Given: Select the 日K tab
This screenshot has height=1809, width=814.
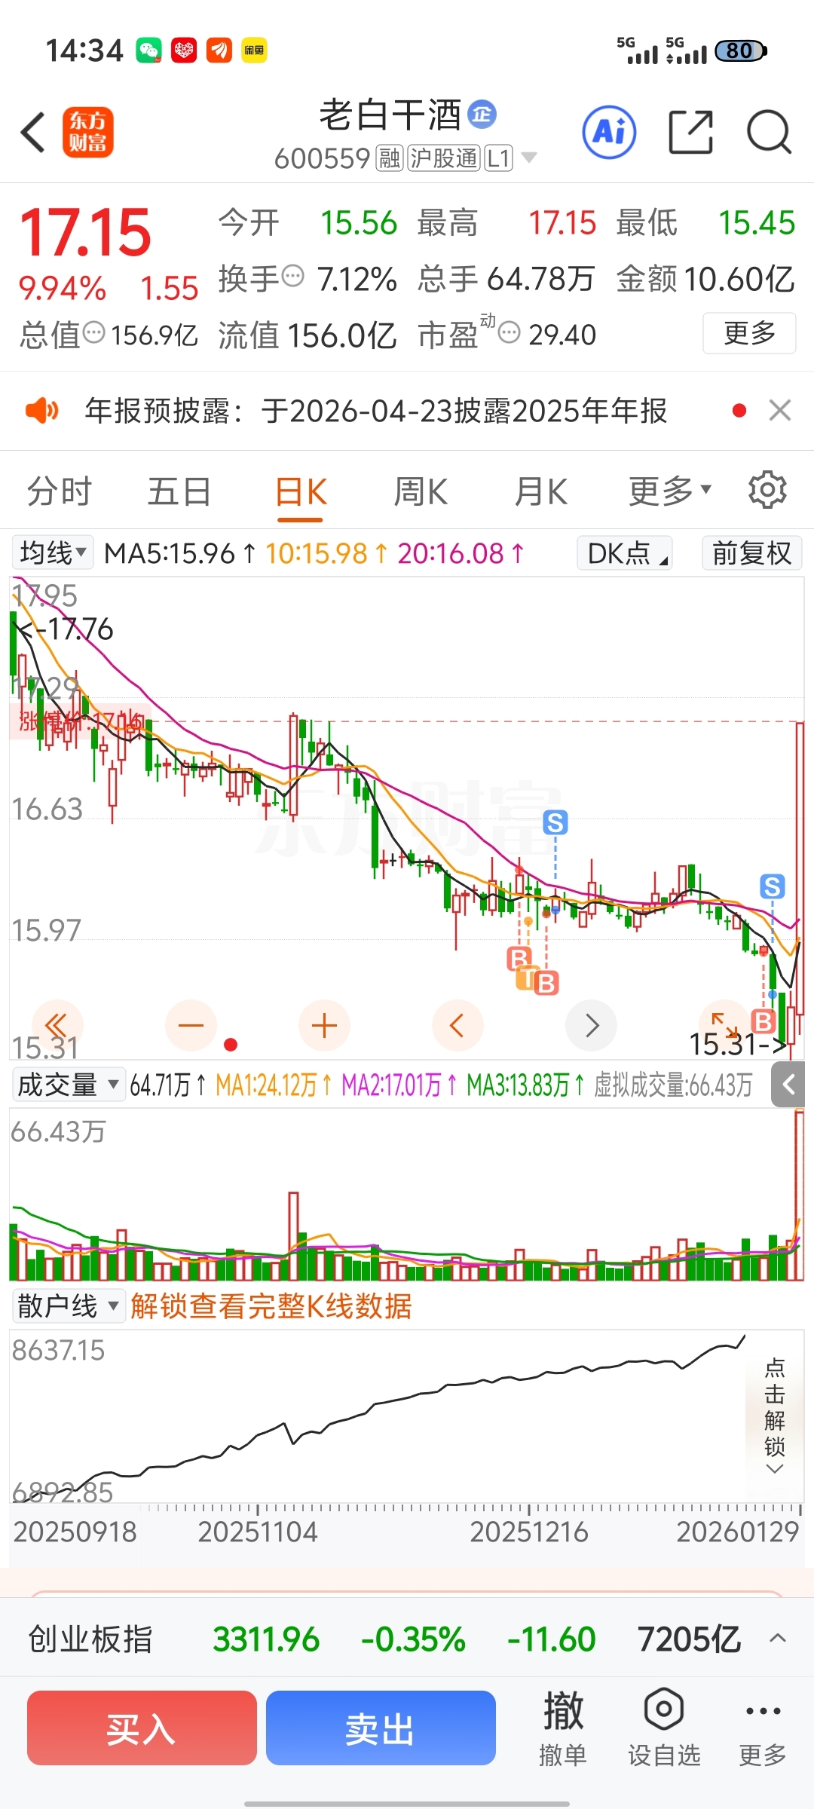Looking at the screenshot, I should (301, 493).
